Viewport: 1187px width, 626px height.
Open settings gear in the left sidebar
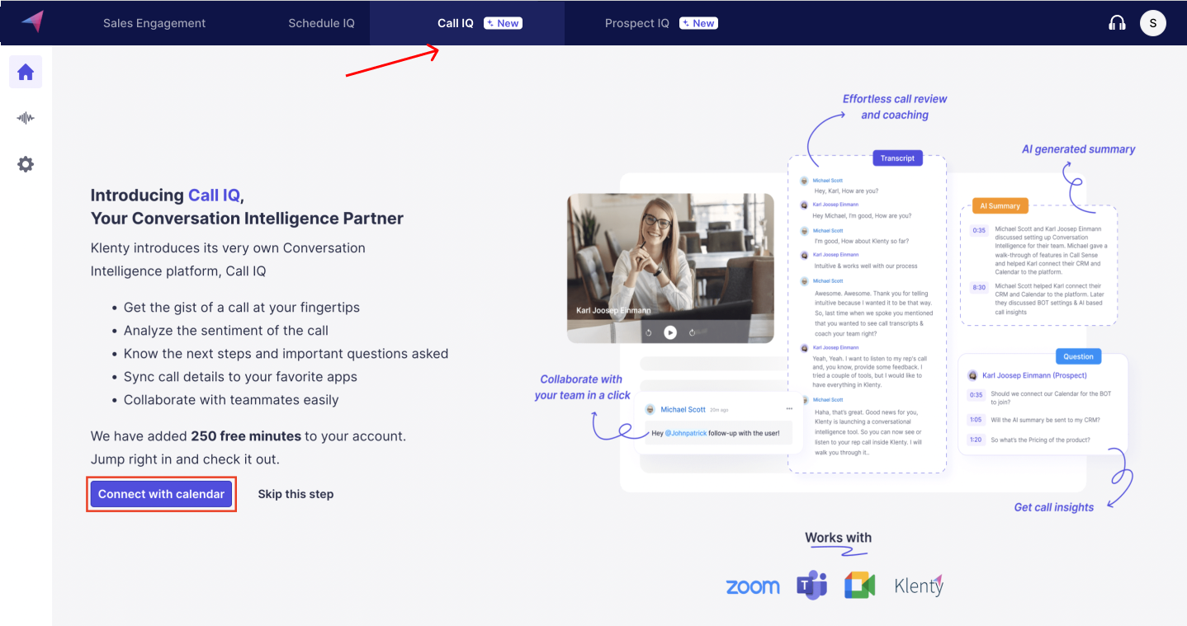(26, 164)
